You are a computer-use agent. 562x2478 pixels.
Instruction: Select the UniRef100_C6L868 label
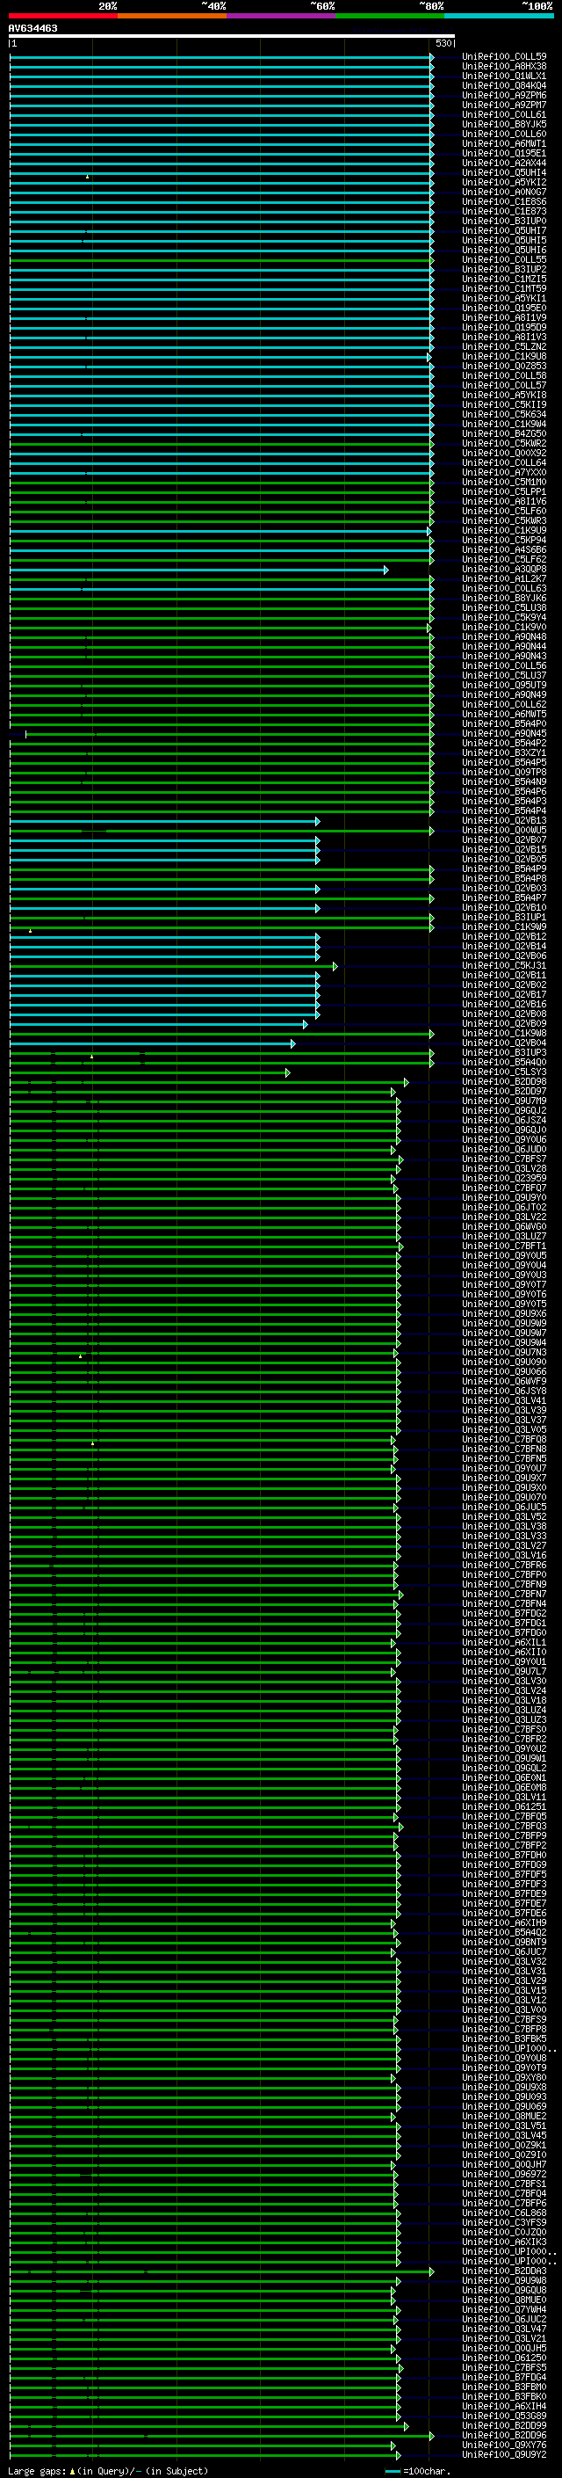pos(504,2213)
